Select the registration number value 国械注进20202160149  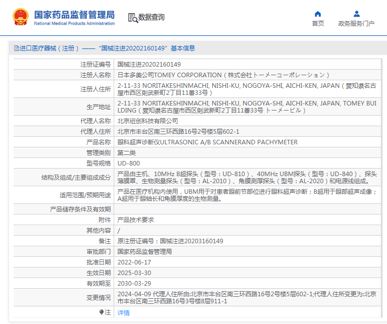pyautogui.click(x=149, y=65)
